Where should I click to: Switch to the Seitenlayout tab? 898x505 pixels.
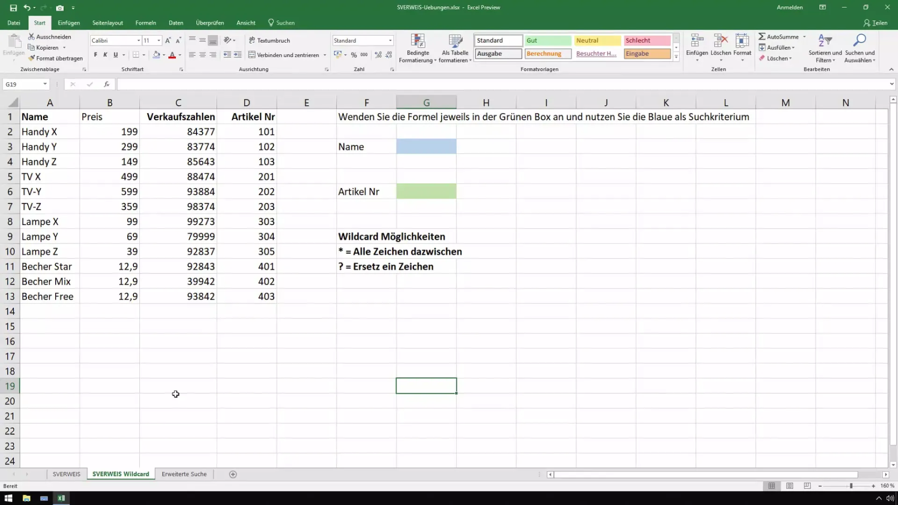coord(108,22)
